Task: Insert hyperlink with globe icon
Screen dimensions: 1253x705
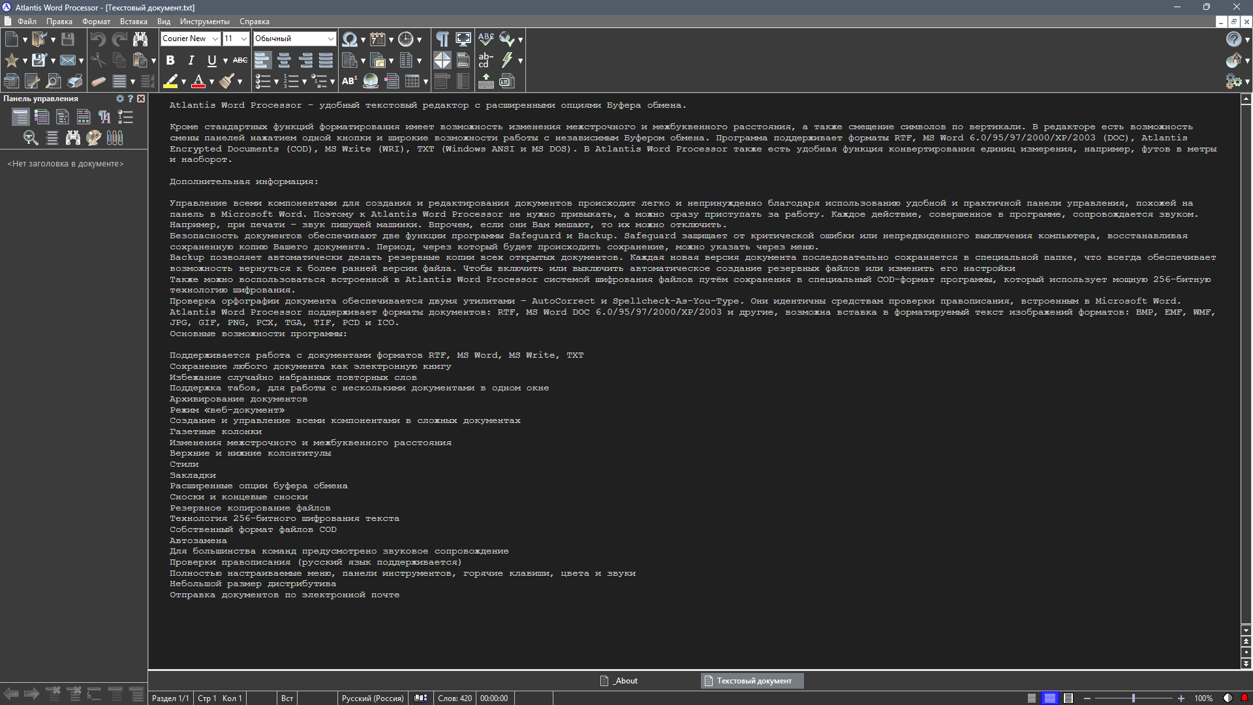Action: [x=371, y=81]
